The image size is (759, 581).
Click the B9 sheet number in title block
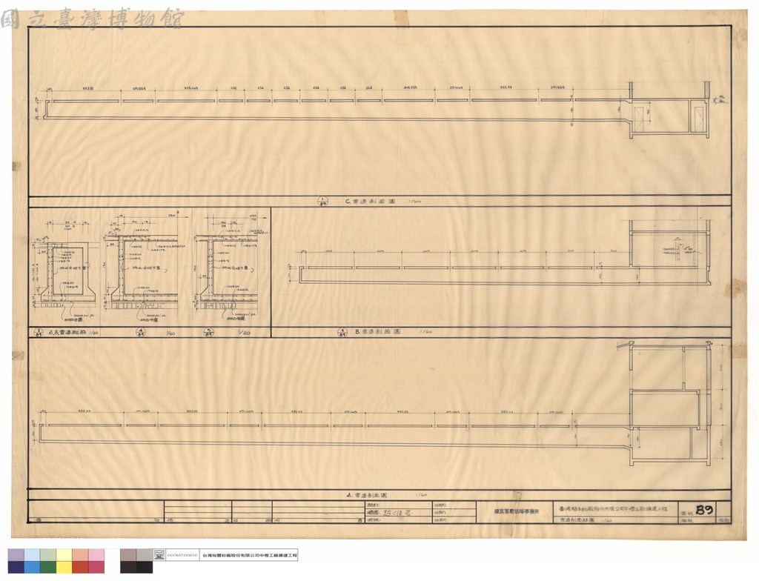705,510
